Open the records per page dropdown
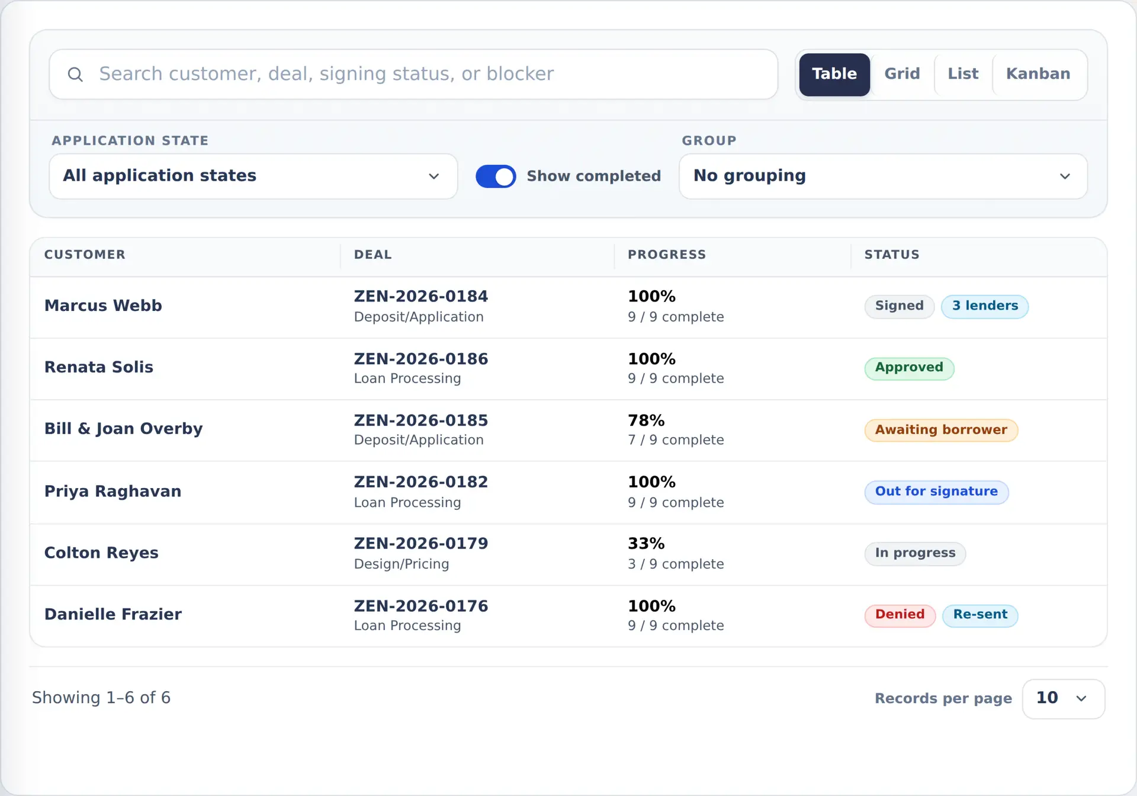 [1063, 698]
